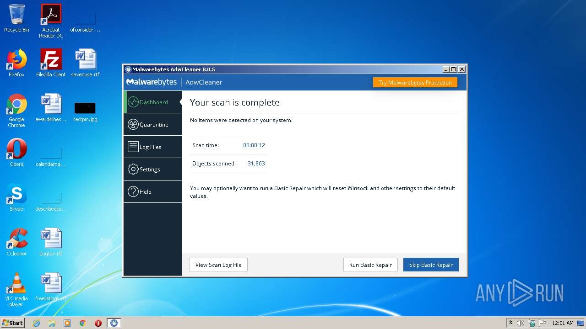Open Chrome from the taskbar
This screenshot has width=586, height=329.
pos(82,323)
